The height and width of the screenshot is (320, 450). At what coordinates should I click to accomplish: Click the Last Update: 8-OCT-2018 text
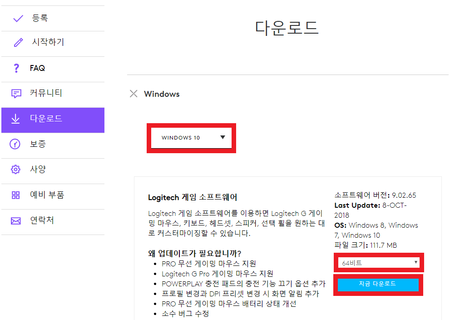[371, 210]
